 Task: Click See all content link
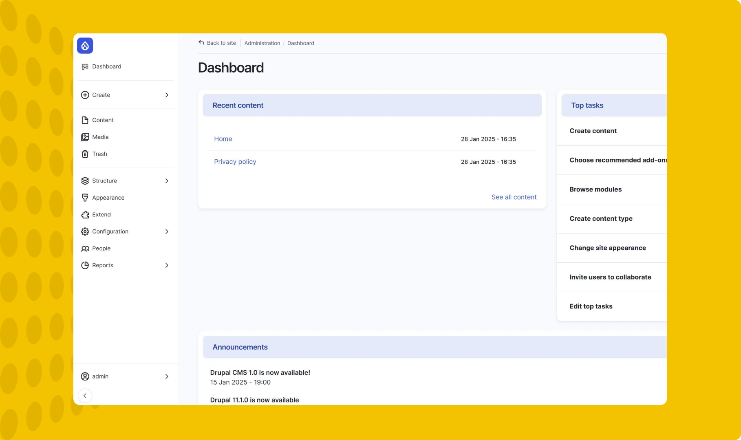[514, 197]
